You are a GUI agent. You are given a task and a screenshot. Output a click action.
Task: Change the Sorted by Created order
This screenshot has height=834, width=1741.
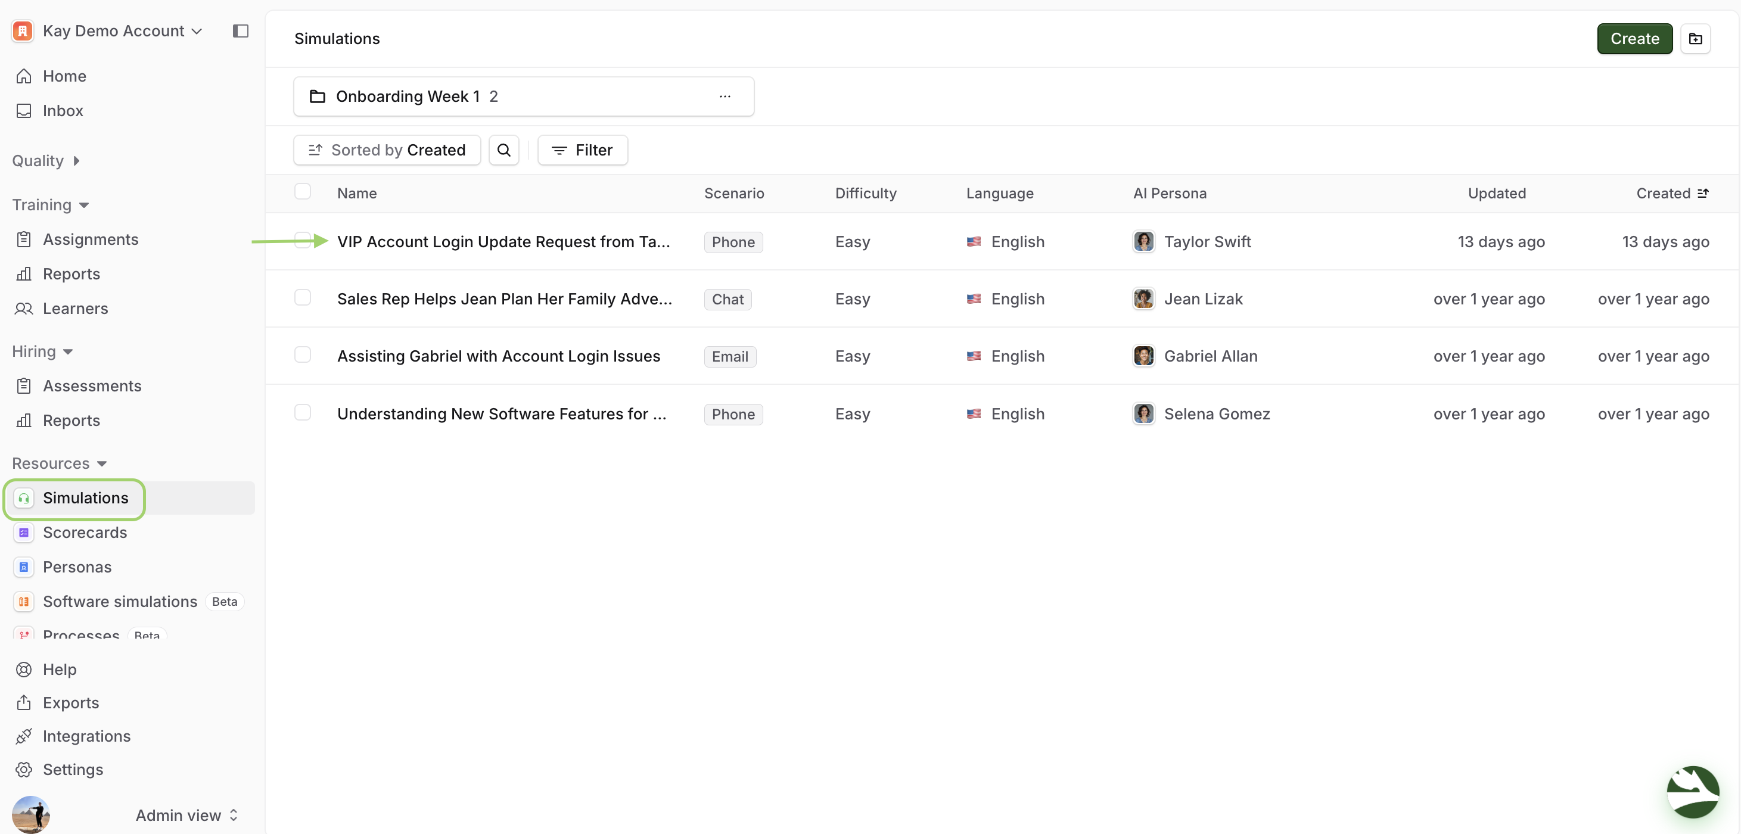click(x=387, y=150)
